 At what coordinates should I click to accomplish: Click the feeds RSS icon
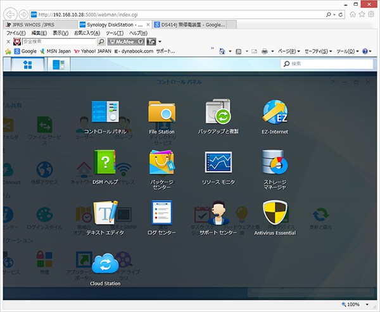pos(239,51)
